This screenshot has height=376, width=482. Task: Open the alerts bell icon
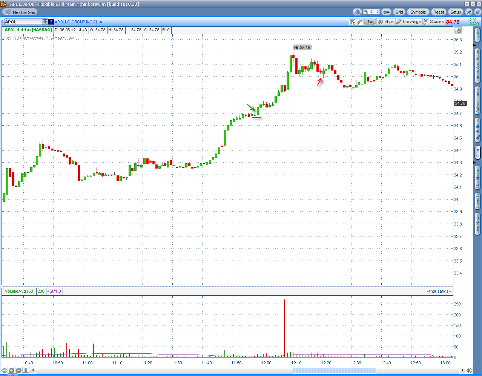[358, 12]
